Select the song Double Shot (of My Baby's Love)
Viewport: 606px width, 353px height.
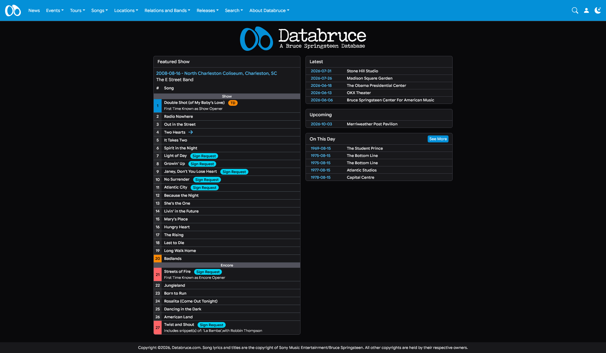[x=194, y=103]
